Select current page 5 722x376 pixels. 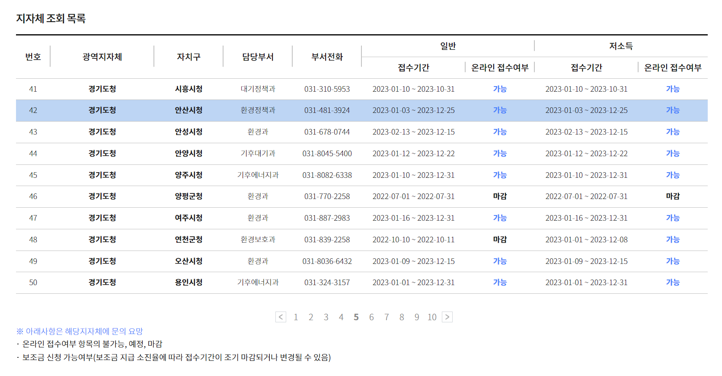pyautogui.click(x=356, y=317)
